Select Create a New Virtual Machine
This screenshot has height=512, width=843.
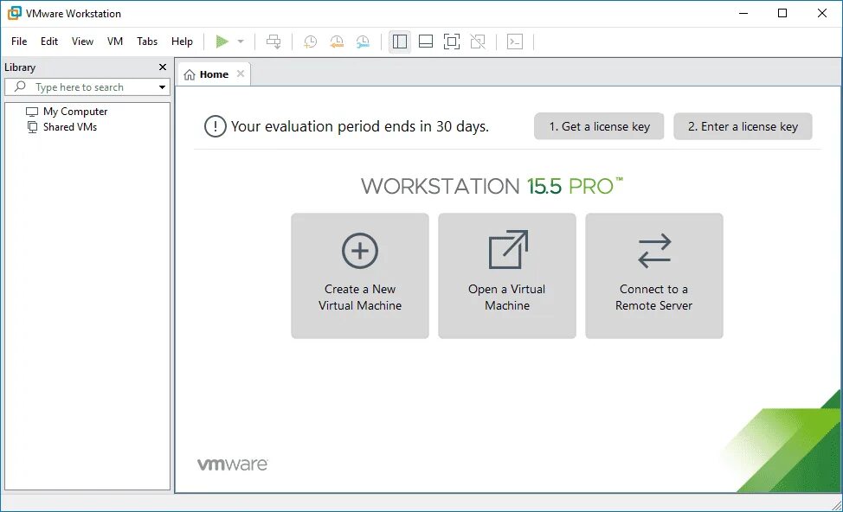pos(359,275)
